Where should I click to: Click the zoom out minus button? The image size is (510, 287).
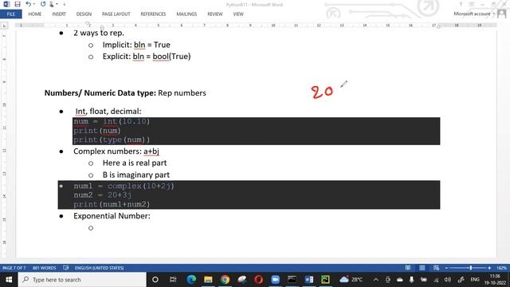click(x=446, y=268)
